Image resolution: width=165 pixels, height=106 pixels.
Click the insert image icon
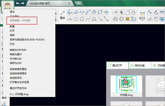click(x=133, y=19)
